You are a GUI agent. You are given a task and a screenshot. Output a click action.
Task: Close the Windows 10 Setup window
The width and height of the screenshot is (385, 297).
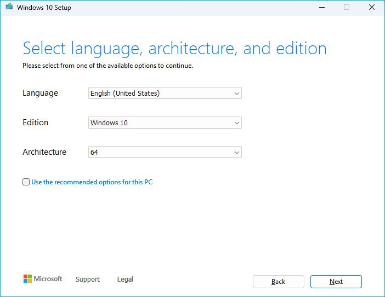click(372, 8)
